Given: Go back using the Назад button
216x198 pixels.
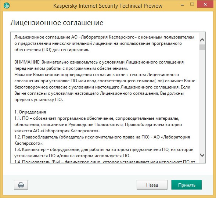Looking at the screenshot, I should point(152,185).
